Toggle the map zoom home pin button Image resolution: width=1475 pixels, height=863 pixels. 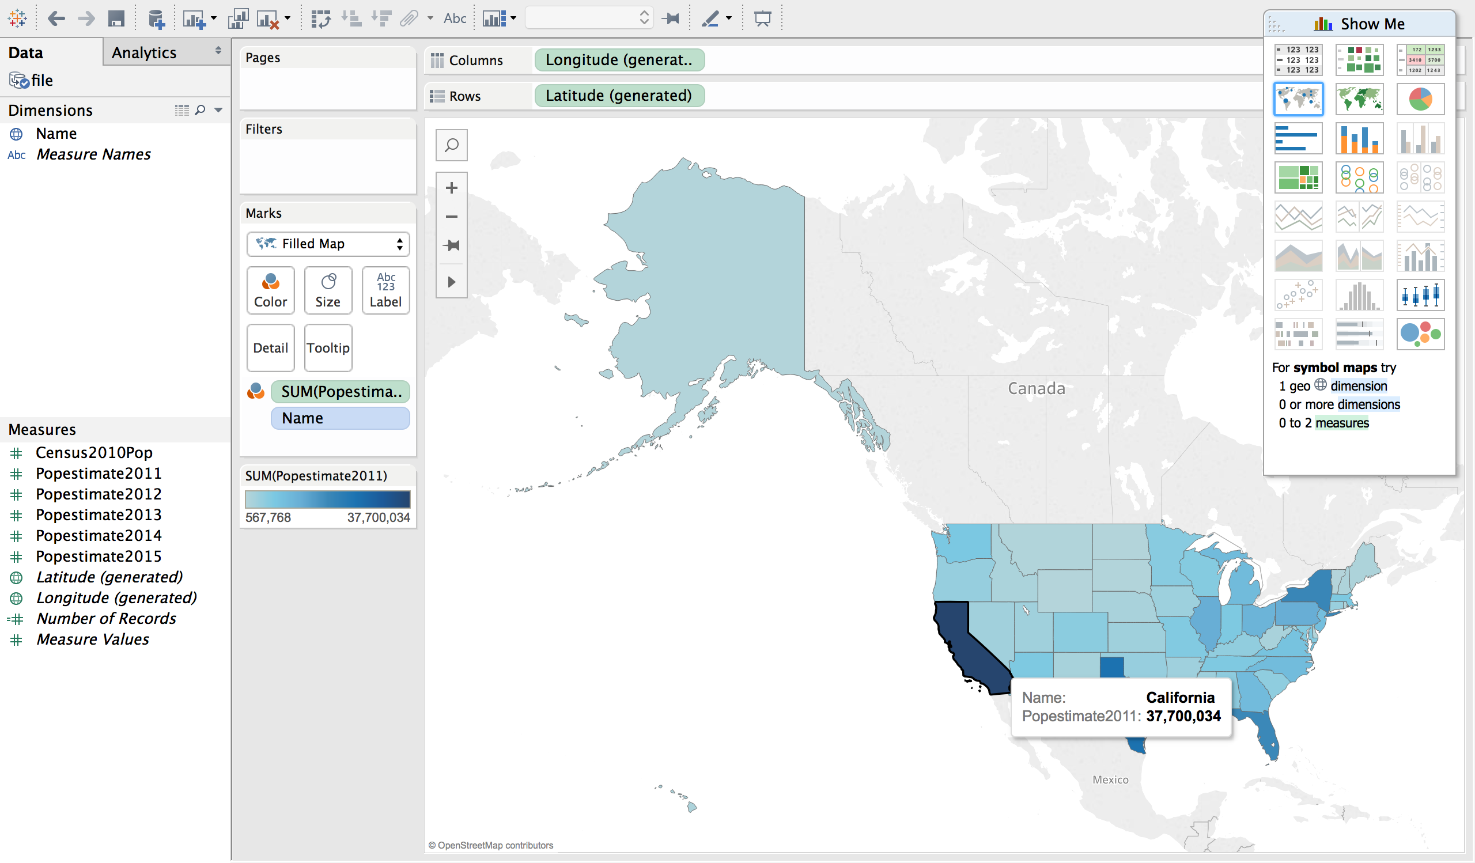coord(451,245)
